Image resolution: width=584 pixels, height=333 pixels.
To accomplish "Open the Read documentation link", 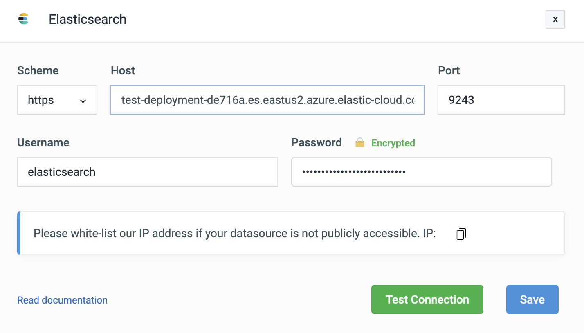I will coord(62,300).
